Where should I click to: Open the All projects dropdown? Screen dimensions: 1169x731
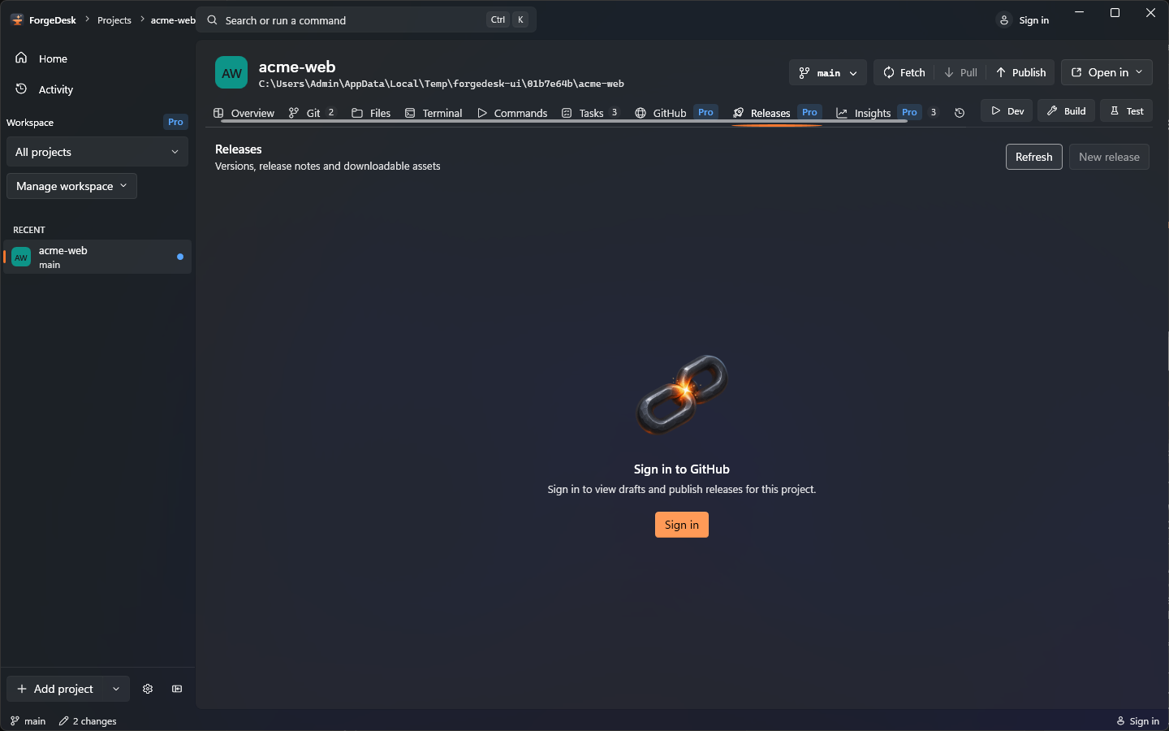coord(97,152)
